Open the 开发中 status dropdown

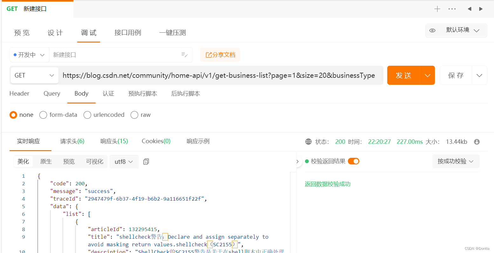[x=29, y=55]
